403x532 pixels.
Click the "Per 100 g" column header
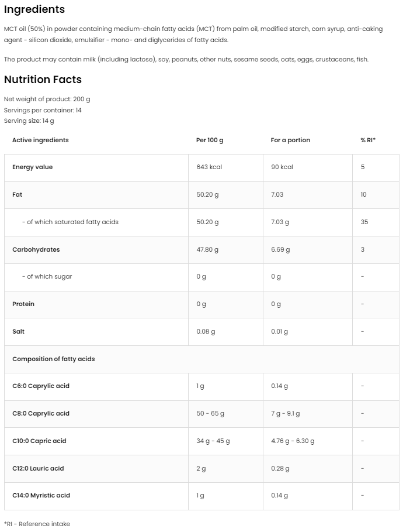210,140
